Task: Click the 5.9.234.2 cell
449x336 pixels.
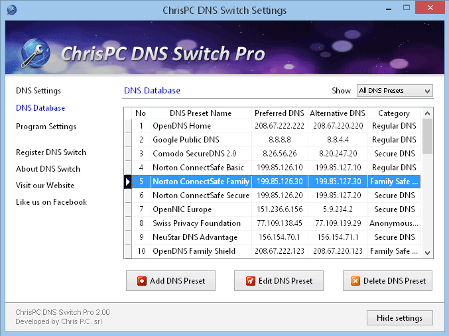Action: (x=338, y=209)
